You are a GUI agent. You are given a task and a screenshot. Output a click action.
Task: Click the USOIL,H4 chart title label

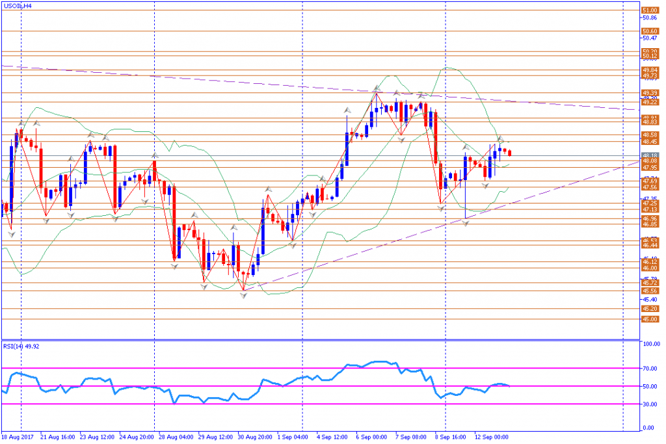(17, 6)
